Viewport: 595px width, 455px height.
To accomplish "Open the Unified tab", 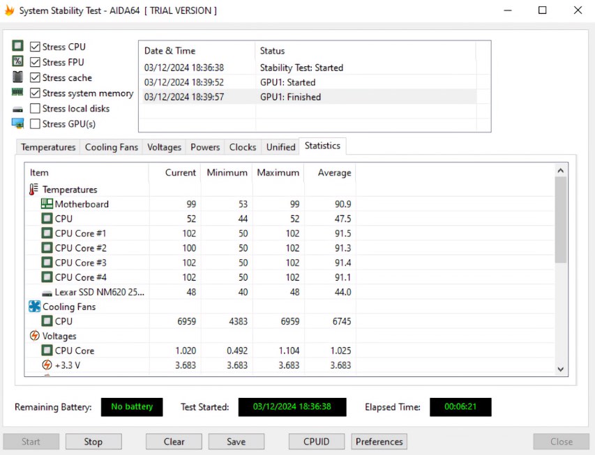I will (x=280, y=147).
